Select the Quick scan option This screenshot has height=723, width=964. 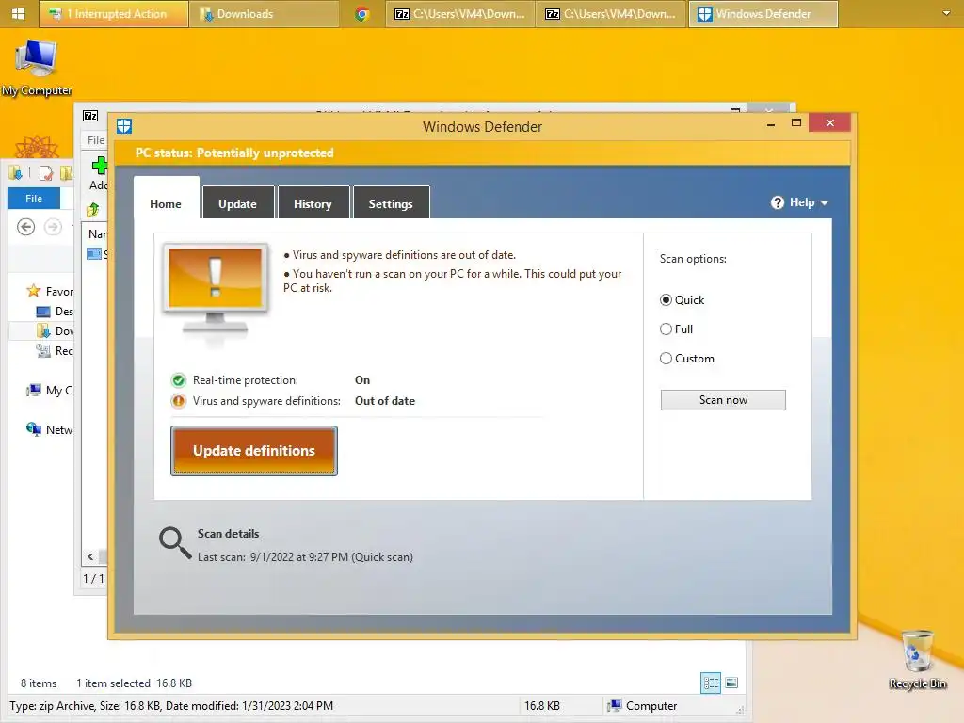pos(666,300)
